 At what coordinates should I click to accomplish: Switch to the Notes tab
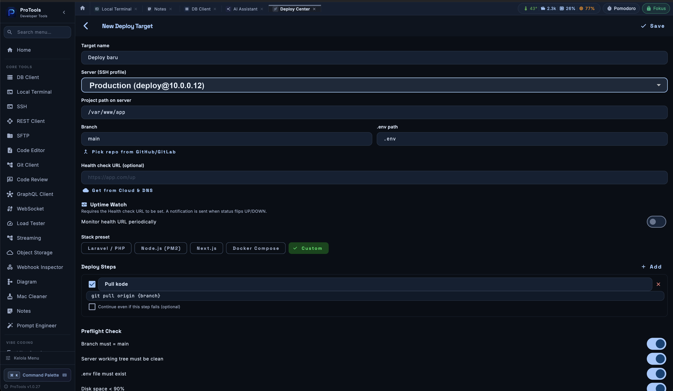pos(160,9)
